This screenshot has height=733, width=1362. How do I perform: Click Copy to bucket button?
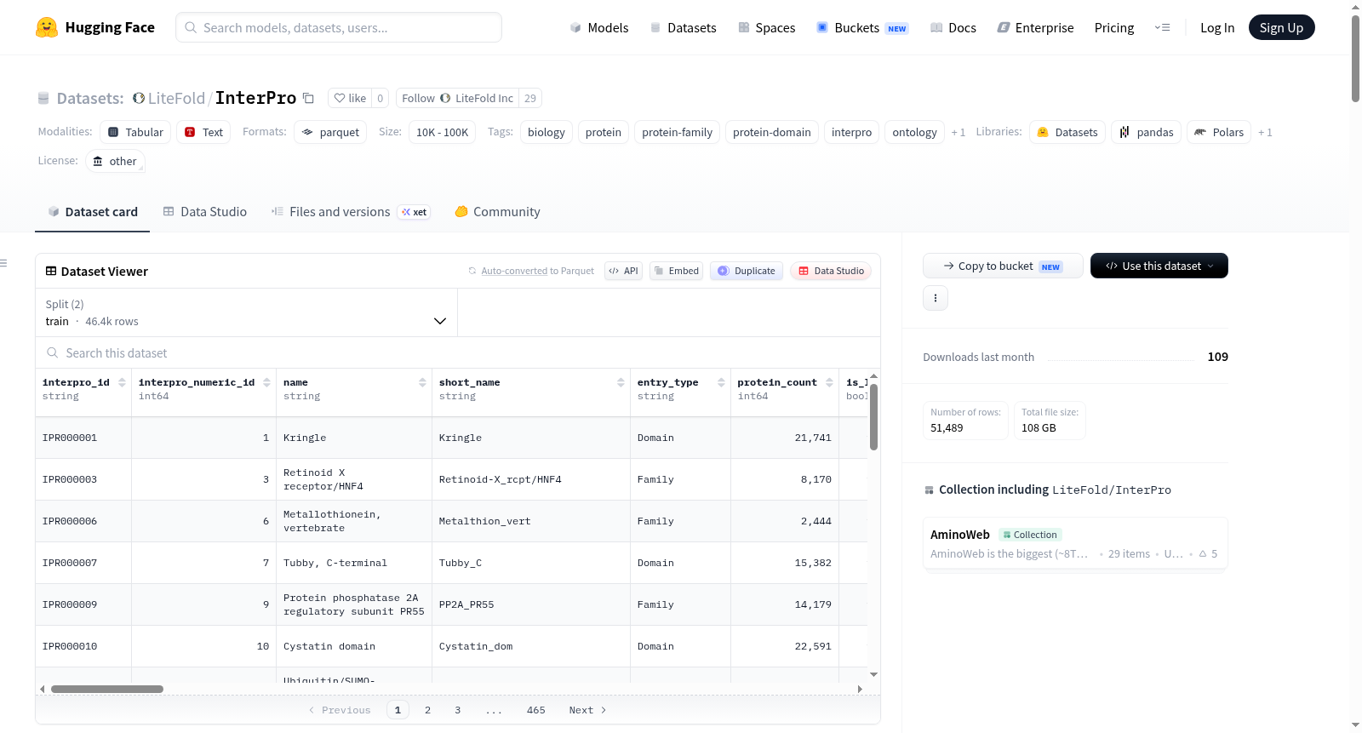[1003, 266]
